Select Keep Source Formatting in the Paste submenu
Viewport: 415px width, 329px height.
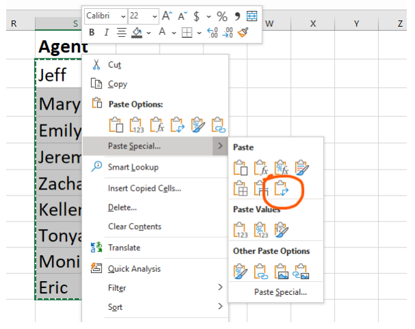point(301,167)
